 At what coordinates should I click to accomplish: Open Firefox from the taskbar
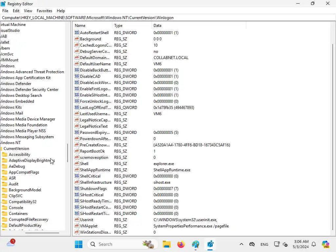point(181,244)
